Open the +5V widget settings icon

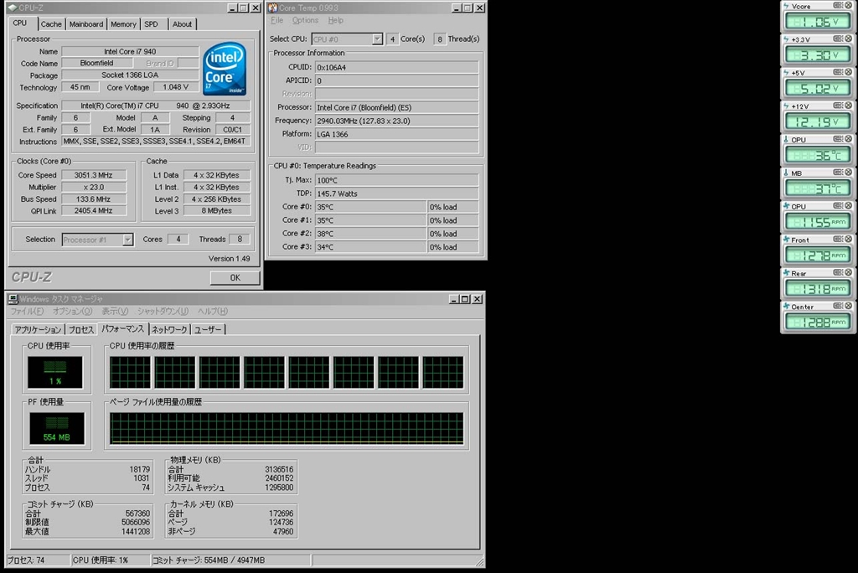point(838,72)
